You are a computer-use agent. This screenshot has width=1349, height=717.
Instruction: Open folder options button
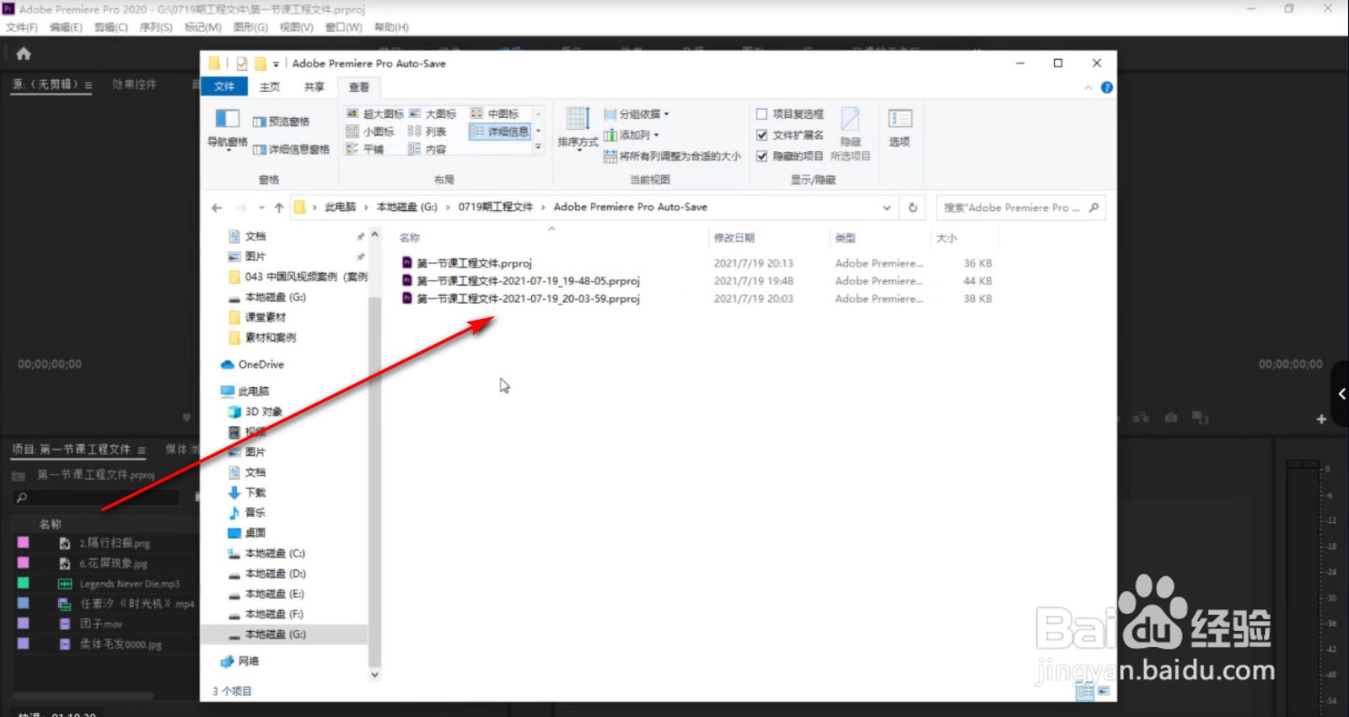[900, 127]
